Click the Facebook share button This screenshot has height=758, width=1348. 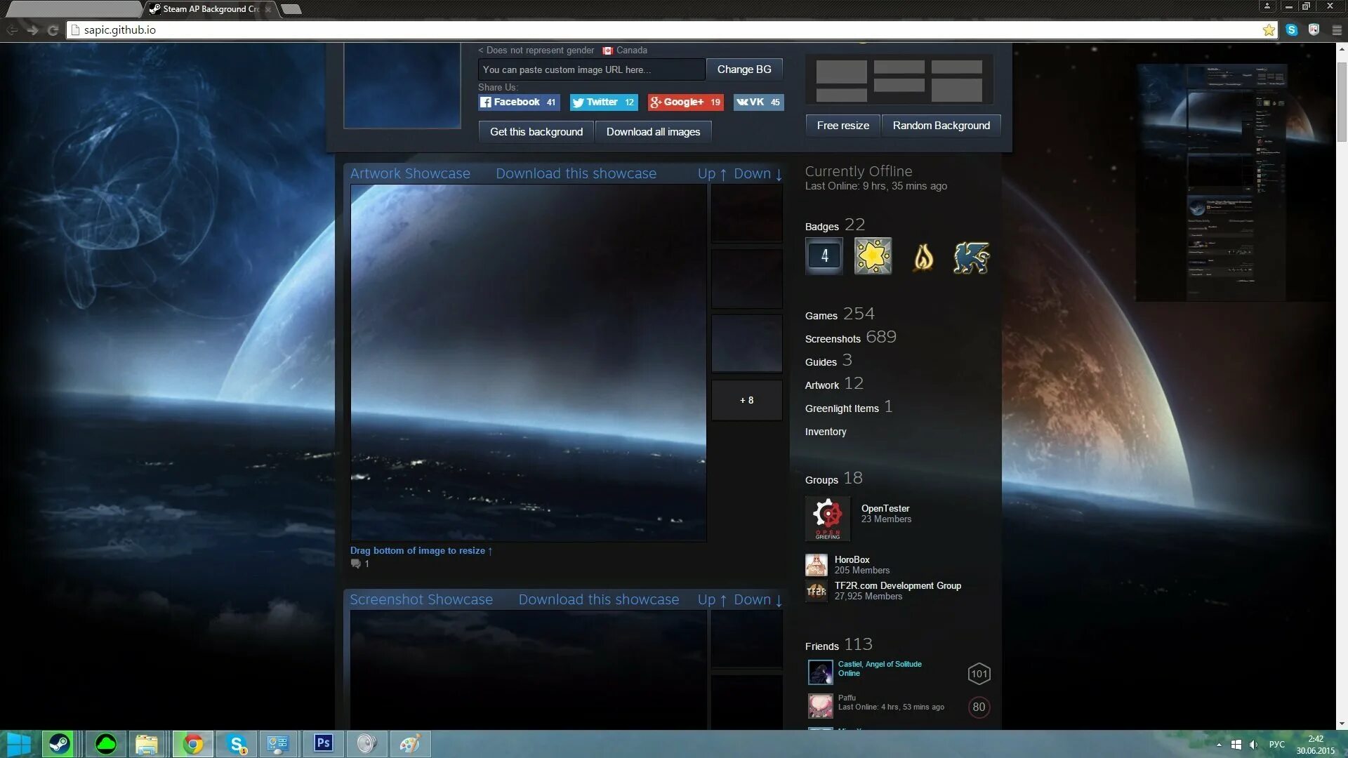(518, 102)
